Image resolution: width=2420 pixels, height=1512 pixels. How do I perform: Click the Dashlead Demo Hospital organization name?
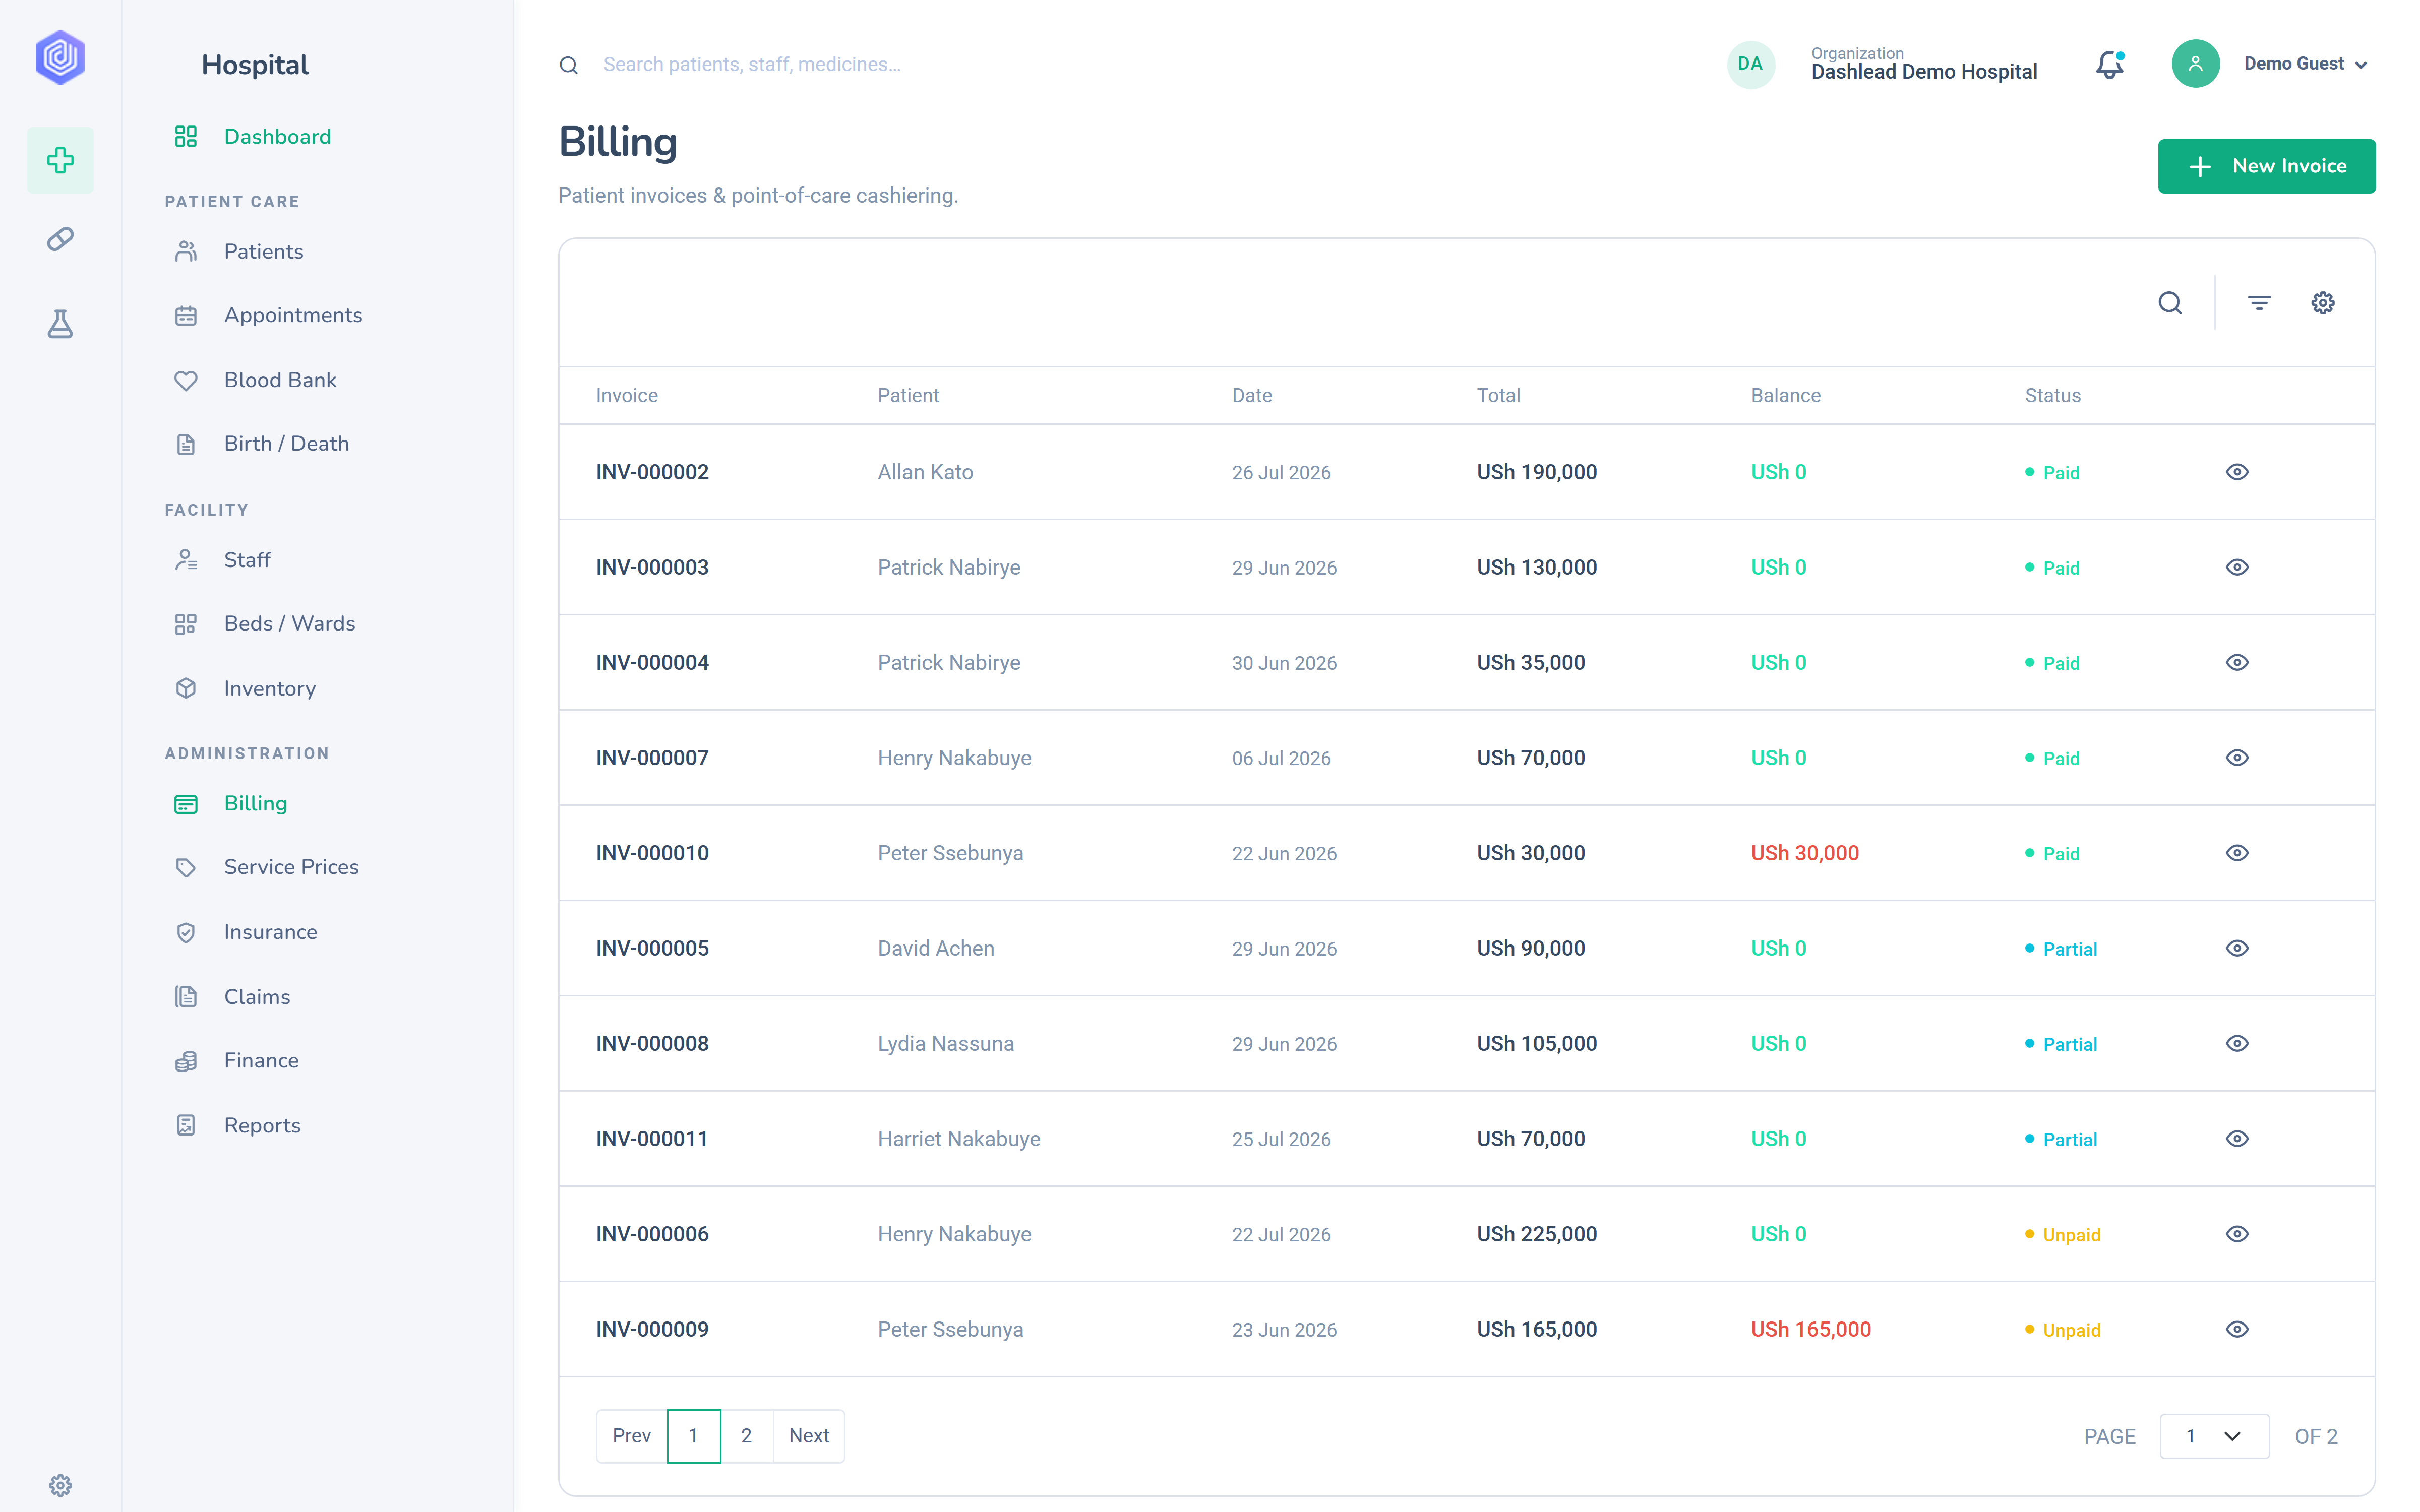1923,72
